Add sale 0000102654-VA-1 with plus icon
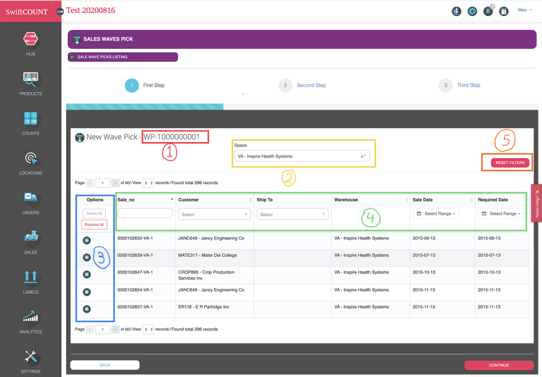 [x=87, y=292]
